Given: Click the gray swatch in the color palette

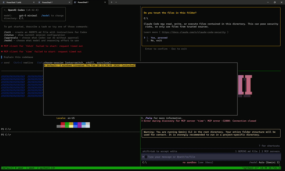Looking at the screenshot, I should click(x=59, y=126).
